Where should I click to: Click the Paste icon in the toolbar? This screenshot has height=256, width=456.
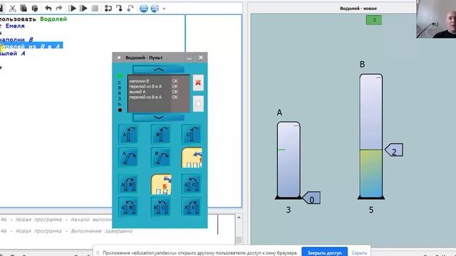(35, 9)
